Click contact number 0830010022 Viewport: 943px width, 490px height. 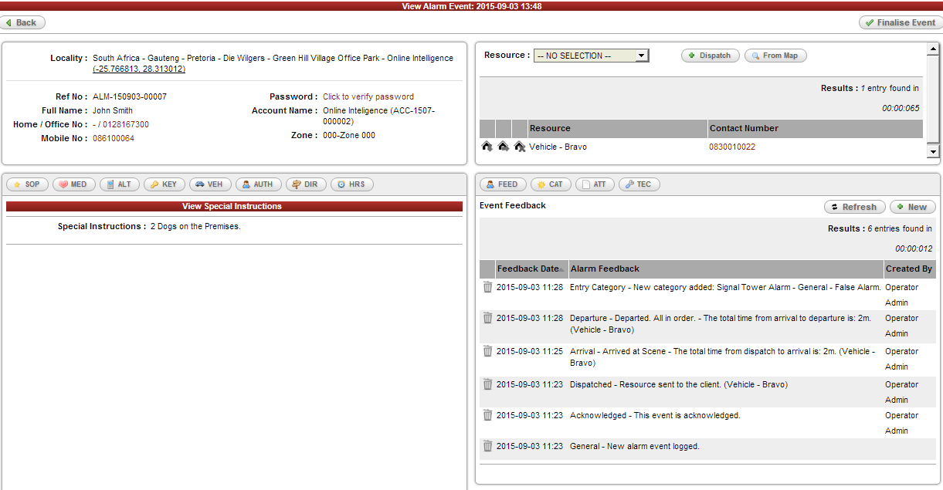732,147
